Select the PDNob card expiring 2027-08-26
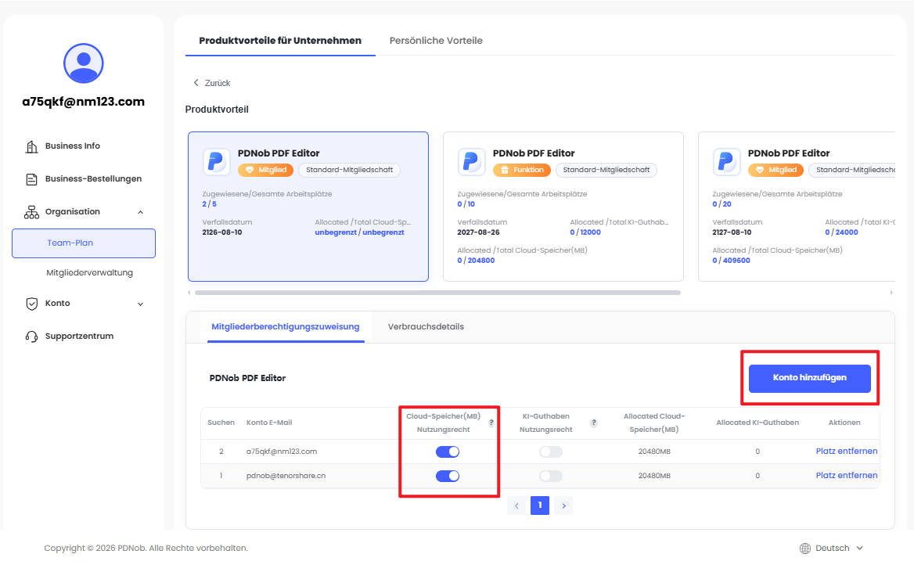 (563, 207)
